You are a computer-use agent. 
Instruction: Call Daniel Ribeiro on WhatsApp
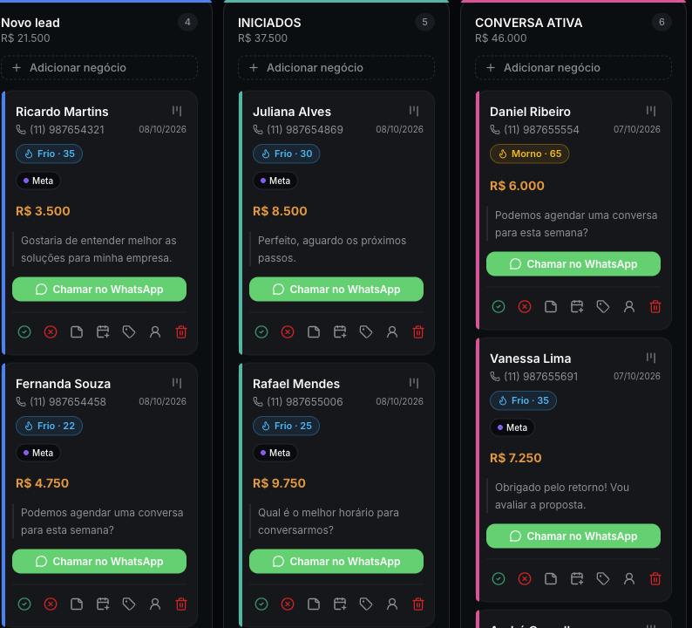click(x=573, y=264)
